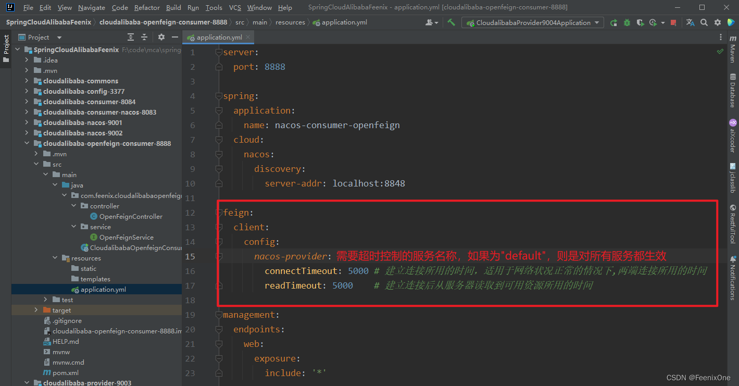Open the Build menu

tap(173, 7)
